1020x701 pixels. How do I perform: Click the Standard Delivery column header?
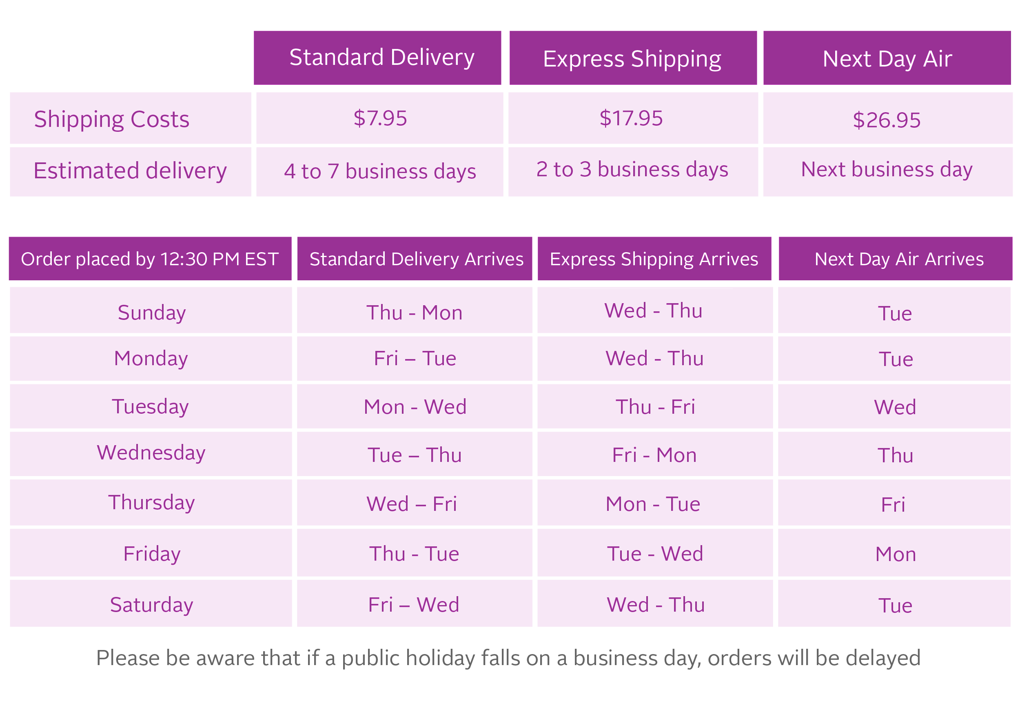tap(381, 58)
